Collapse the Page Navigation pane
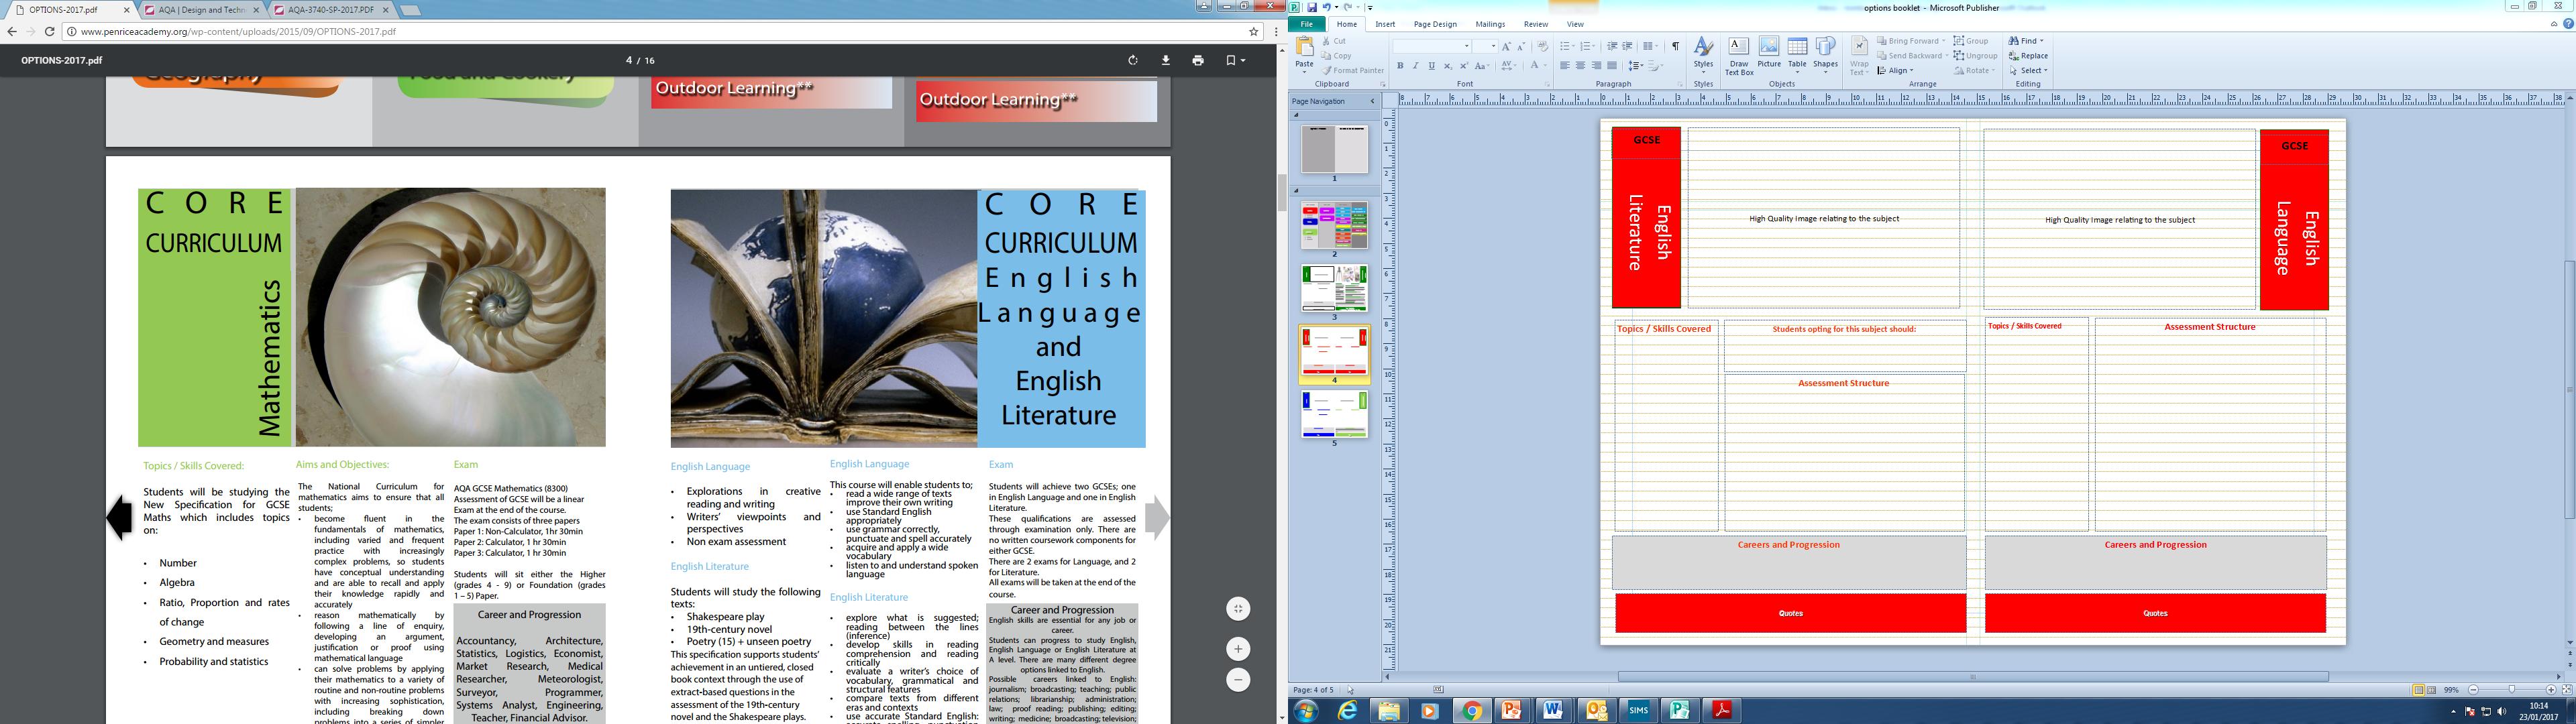Viewport: 2576px width, 724px height. (1372, 101)
